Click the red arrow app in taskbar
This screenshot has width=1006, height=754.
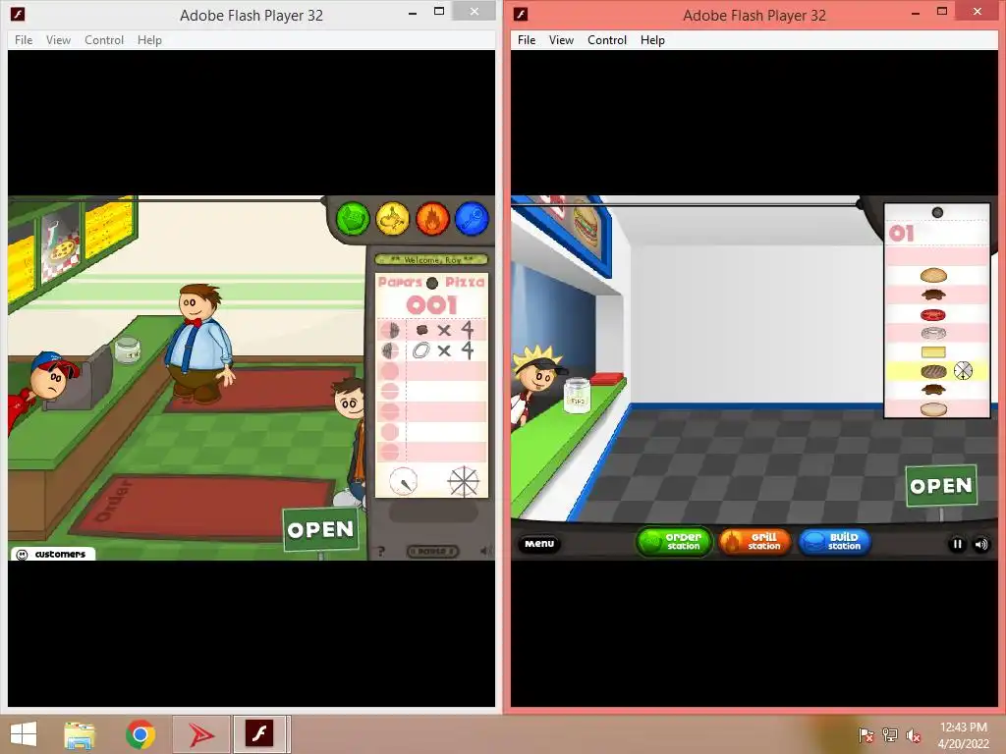201,734
